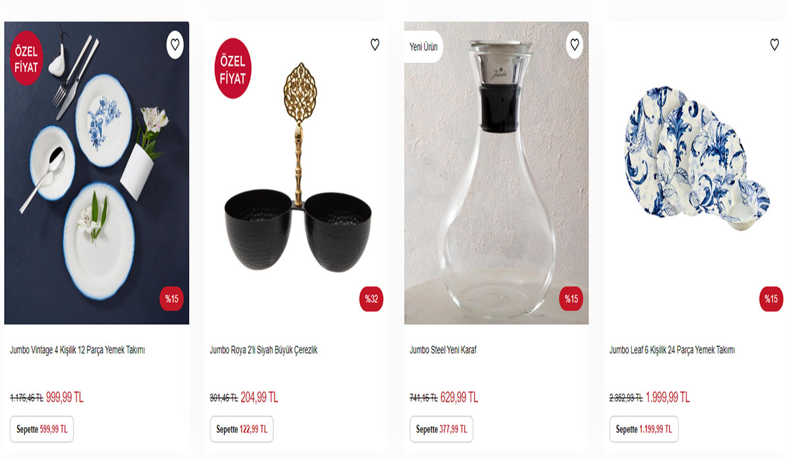Open Jumbo Roya 2'li Siyah Büyük Çerezlik
Screen dimensions: 790x460
coord(264,350)
